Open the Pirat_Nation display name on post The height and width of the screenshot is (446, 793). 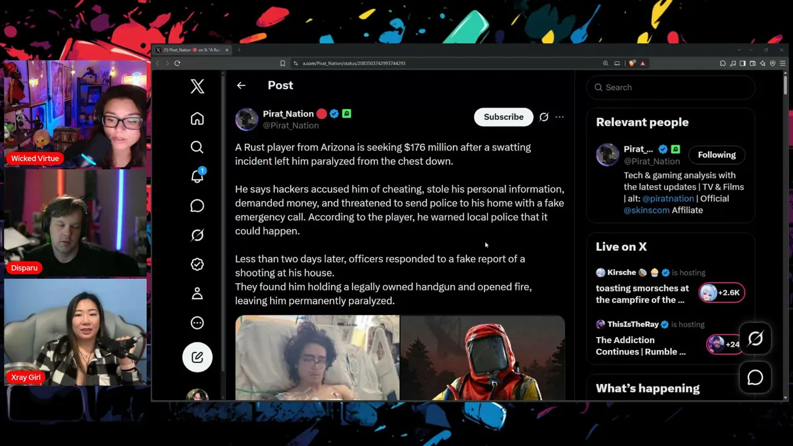point(288,114)
